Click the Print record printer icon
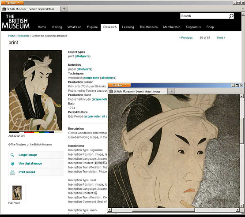245x217 pixels. pos(12,172)
